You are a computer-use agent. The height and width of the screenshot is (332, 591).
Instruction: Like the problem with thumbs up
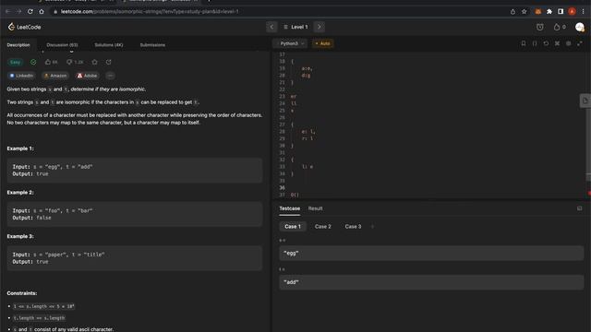(x=52, y=62)
